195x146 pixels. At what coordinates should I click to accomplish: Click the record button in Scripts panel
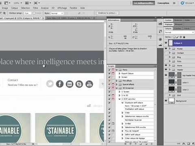(130, 144)
